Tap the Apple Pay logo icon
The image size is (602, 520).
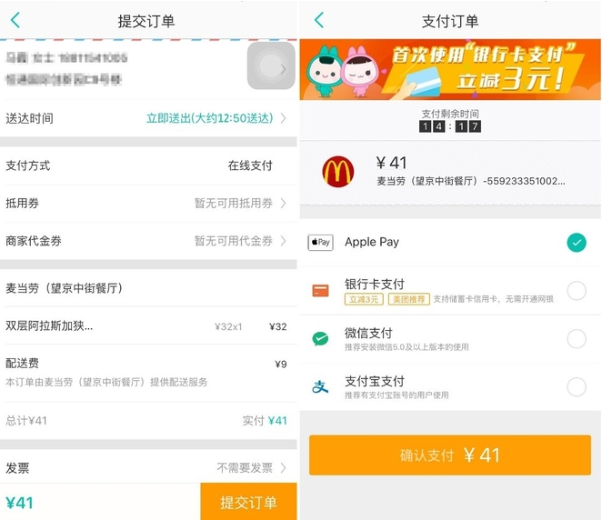tap(320, 243)
